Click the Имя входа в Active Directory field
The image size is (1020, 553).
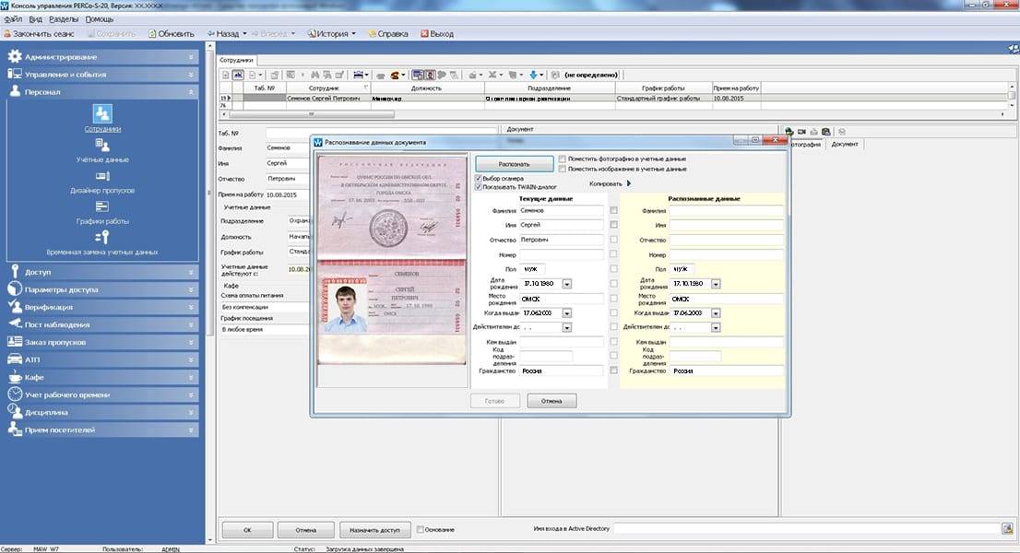coord(806,528)
